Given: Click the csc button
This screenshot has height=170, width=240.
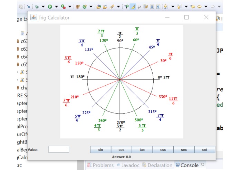Looking at the screenshot, I should coord(163,150).
